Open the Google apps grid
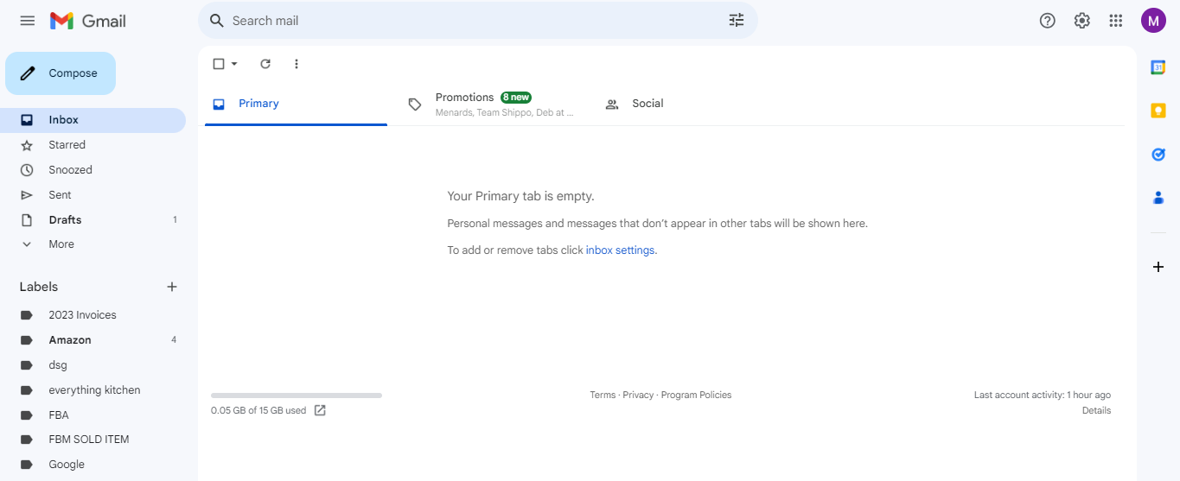Image resolution: width=1180 pixels, height=481 pixels. pyautogui.click(x=1116, y=21)
